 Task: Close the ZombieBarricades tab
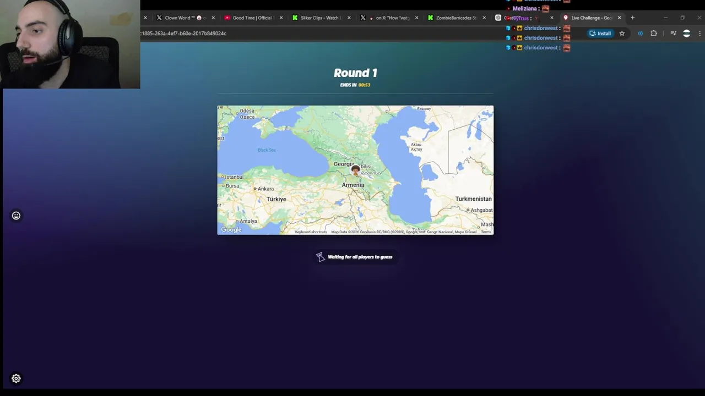tap(484, 18)
